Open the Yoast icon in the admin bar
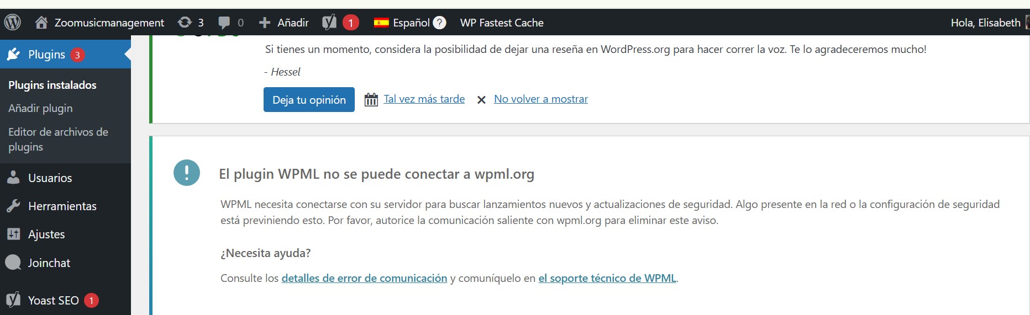1030x315 pixels. point(329,23)
